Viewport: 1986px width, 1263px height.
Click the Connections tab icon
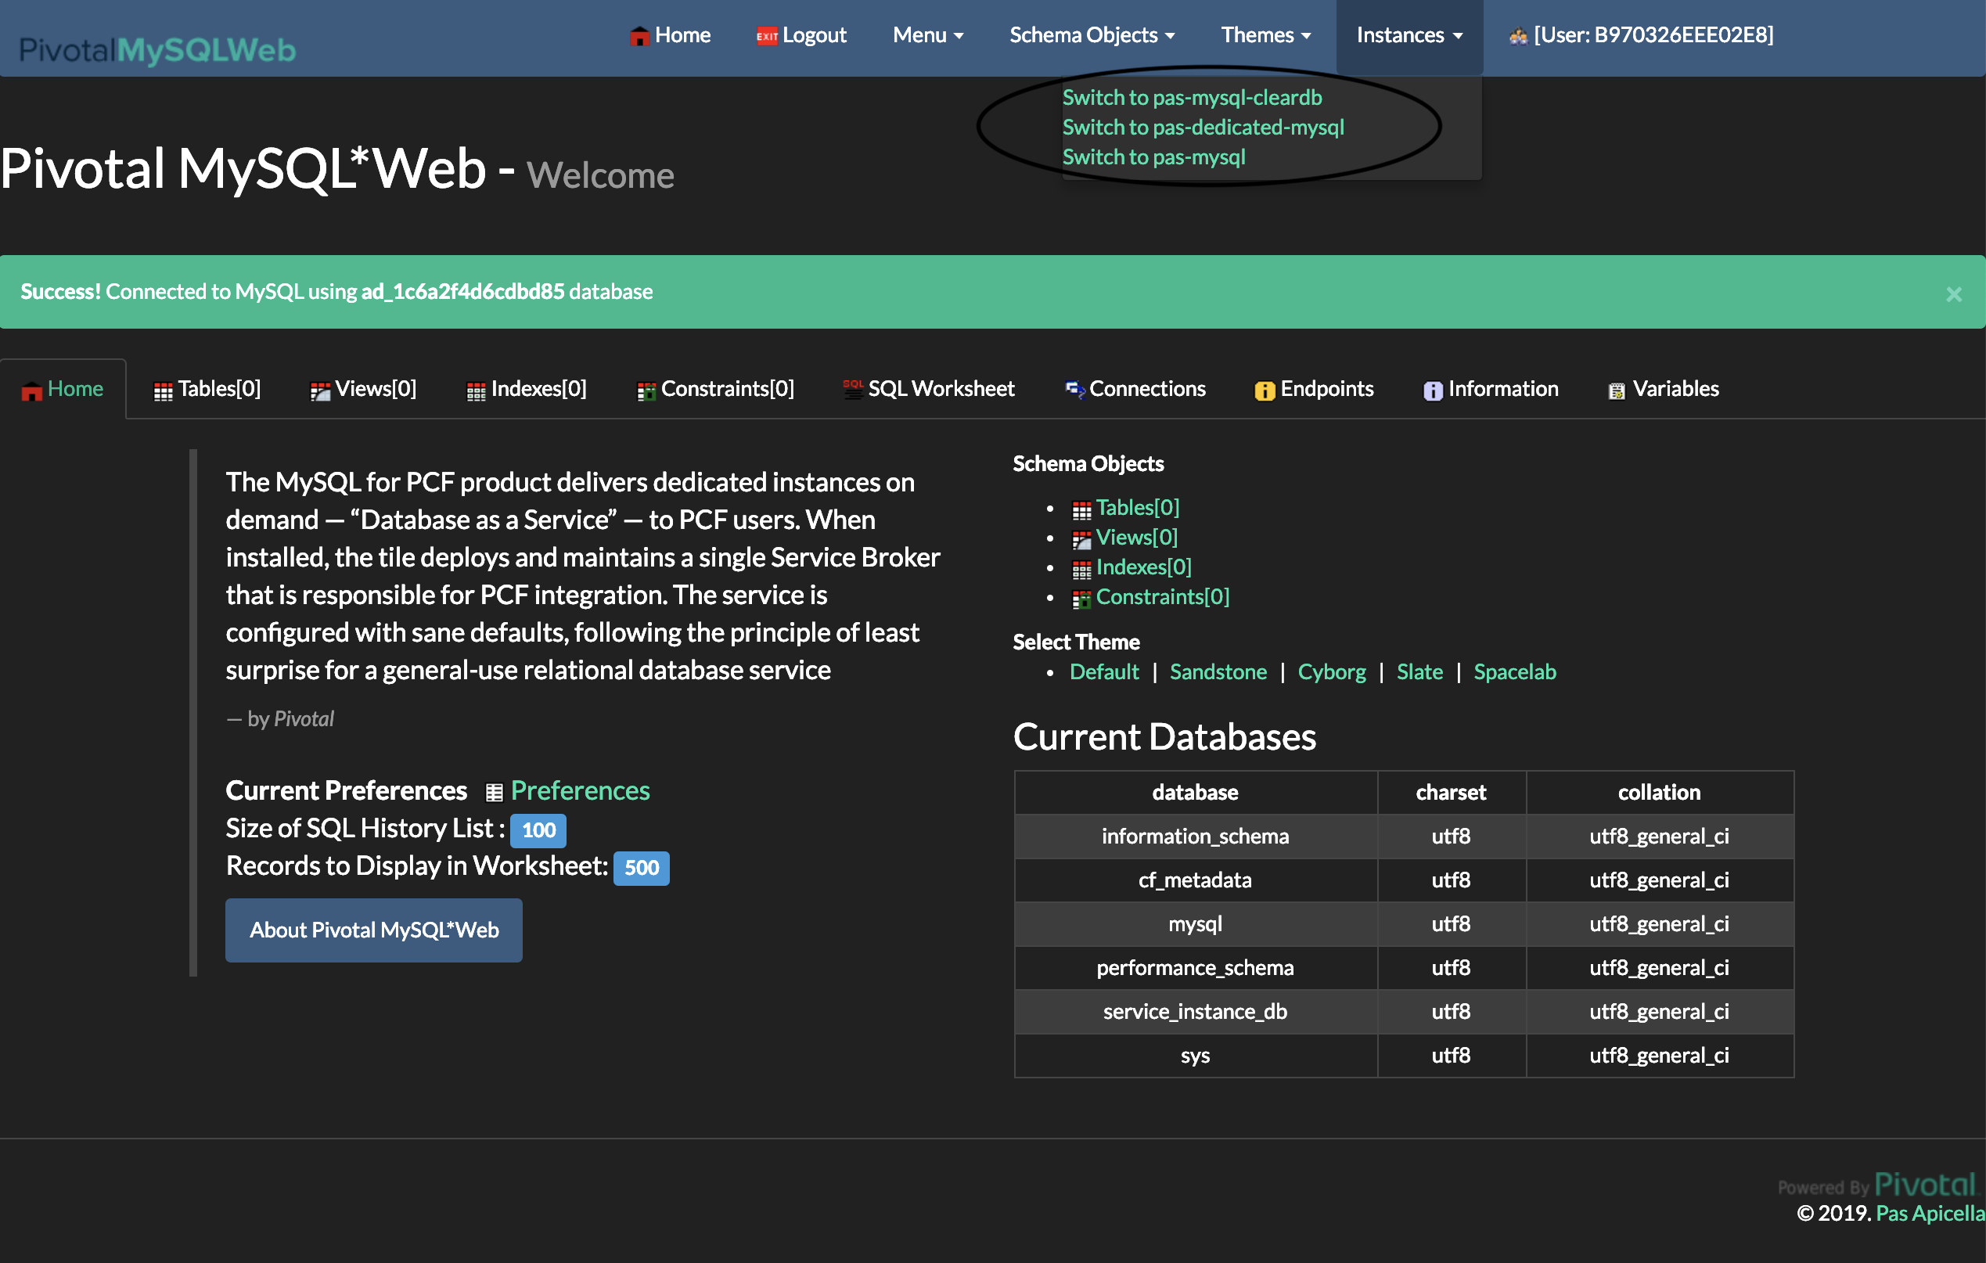click(1074, 389)
